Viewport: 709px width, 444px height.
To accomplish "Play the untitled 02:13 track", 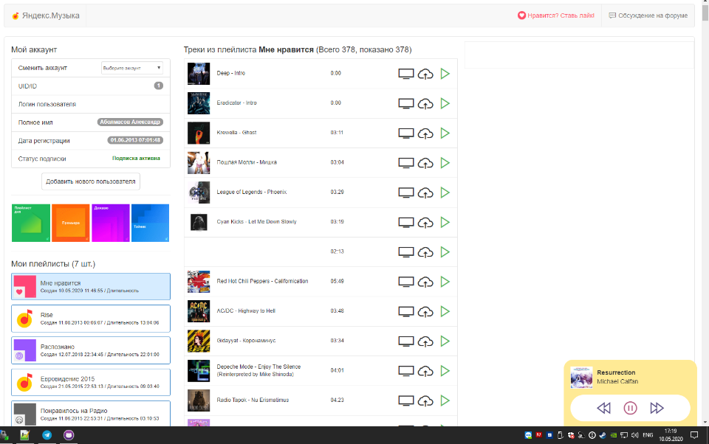I will (x=445, y=252).
